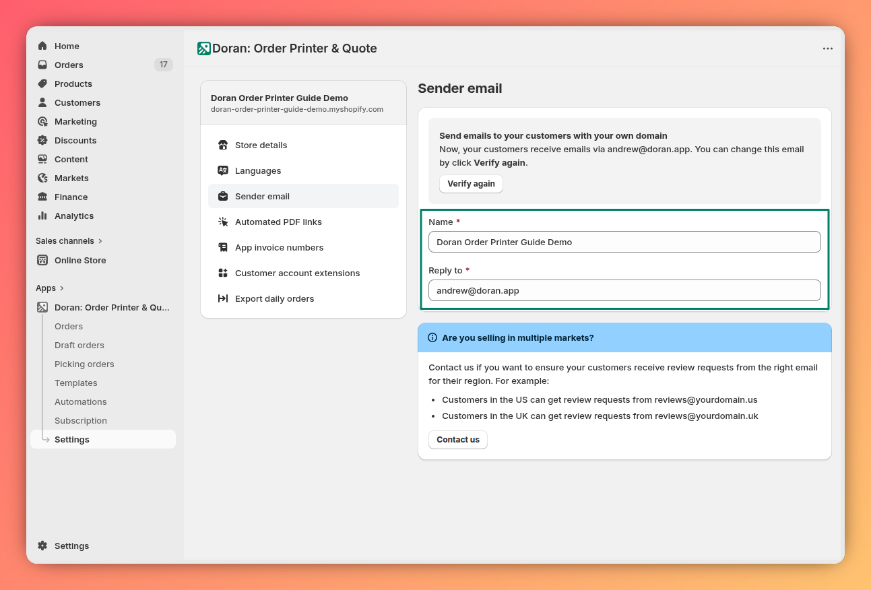This screenshot has height=590, width=871.
Task: Click the Reply to email field
Action: 624,290
